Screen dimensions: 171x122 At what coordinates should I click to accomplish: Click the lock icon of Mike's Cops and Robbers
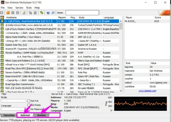pos(2,61)
